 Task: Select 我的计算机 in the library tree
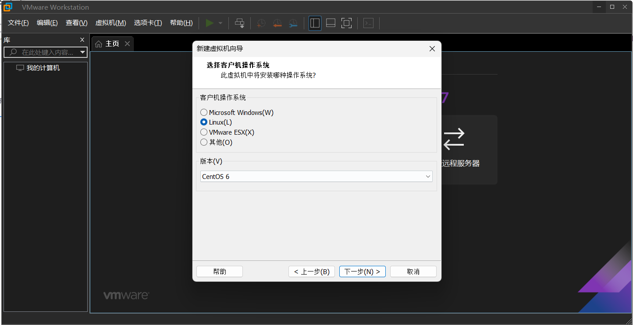click(43, 68)
